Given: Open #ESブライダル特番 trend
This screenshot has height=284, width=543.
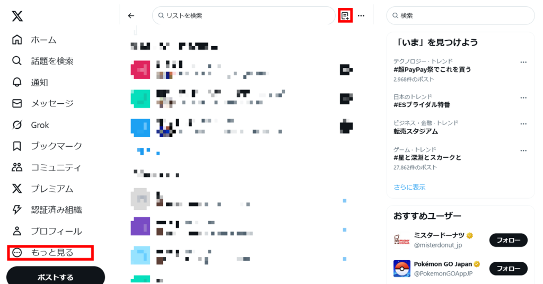Looking at the screenshot, I should click(422, 105).
